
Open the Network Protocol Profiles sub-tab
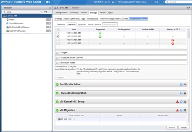111,19
